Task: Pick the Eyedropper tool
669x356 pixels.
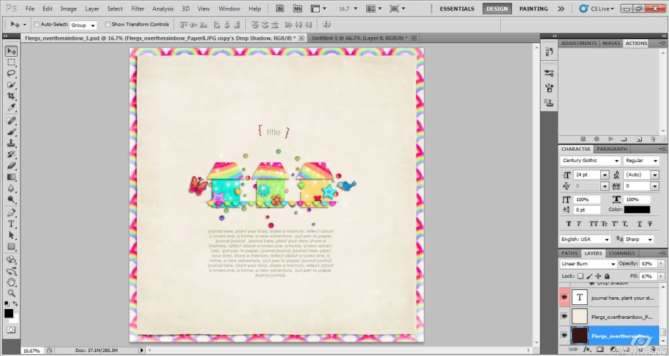Action: coord(11,107)
